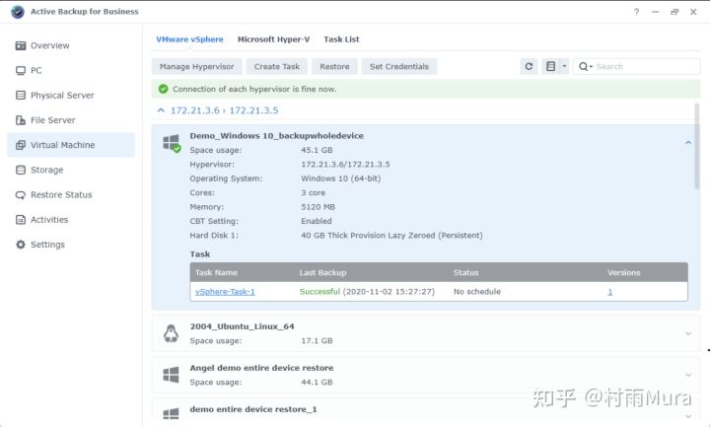Click the Restore button
The height and width of the screenshot is (427, 710).
[334, 66]
